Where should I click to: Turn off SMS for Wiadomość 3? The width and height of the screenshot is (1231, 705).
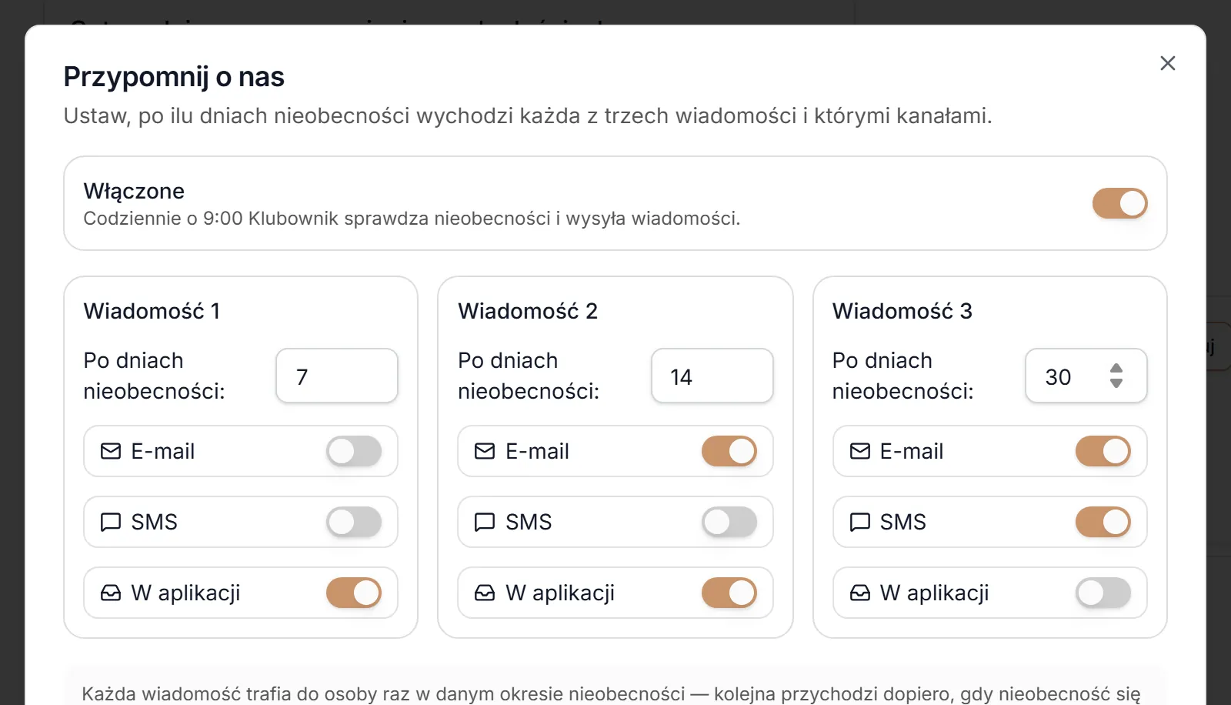coord(1103,522)
